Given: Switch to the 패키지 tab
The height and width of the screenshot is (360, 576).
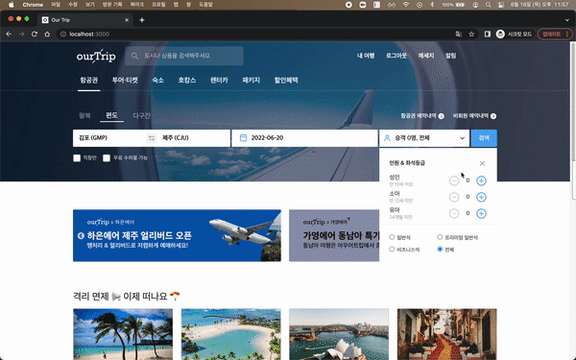Looking at the screenshot, I should [252, 80].
